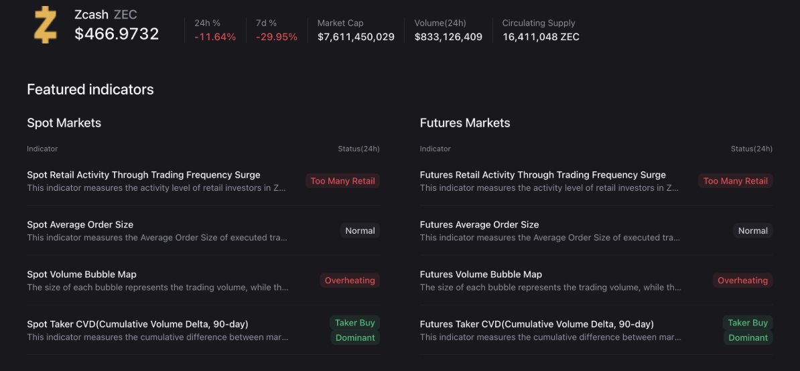The image size is (800, 371).
Task: Open Futures Retail Activity Through Trading Frequency Surge
Action: click(543, 175)
